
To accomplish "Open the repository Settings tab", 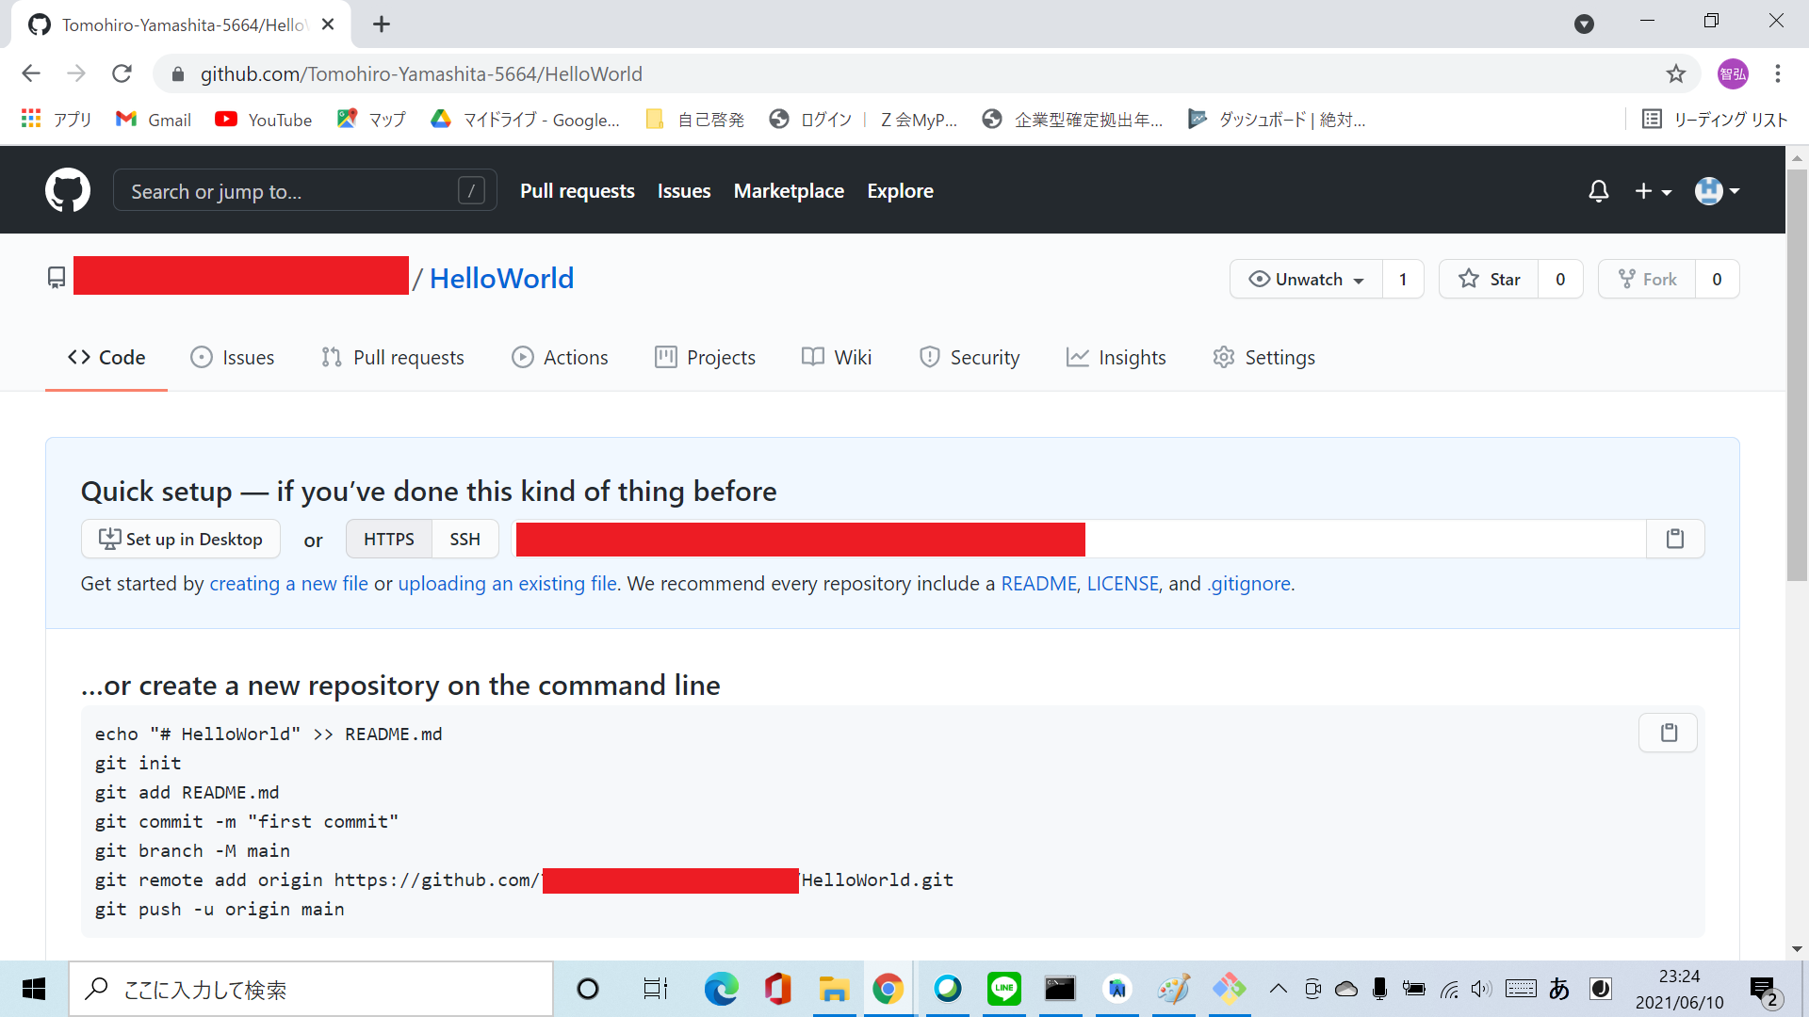I will pos(1264,357).
